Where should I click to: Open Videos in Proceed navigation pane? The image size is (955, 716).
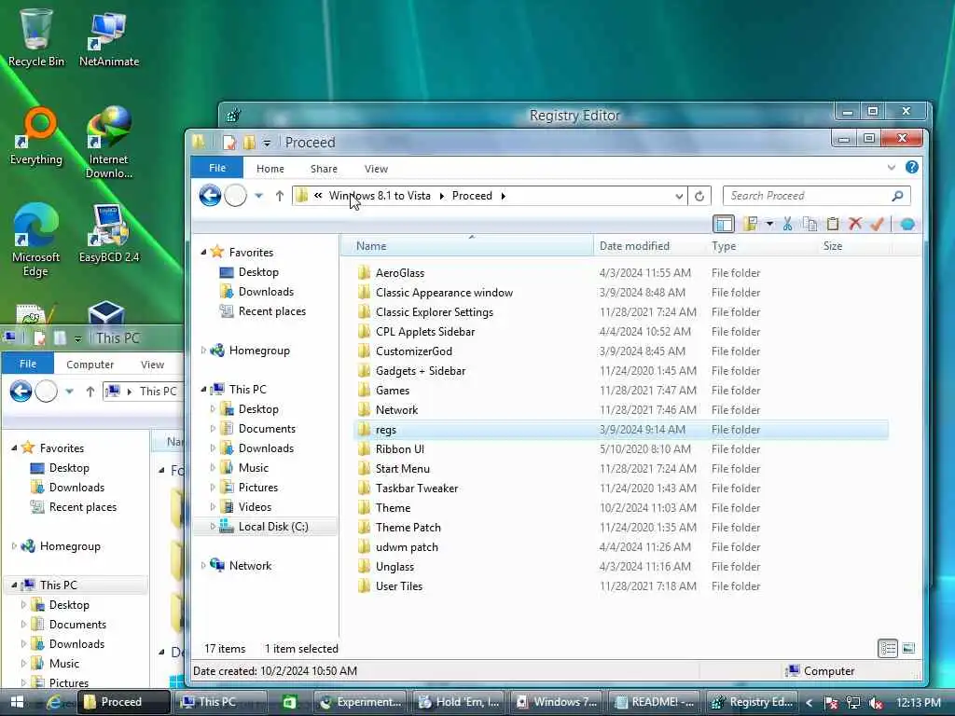255,507
